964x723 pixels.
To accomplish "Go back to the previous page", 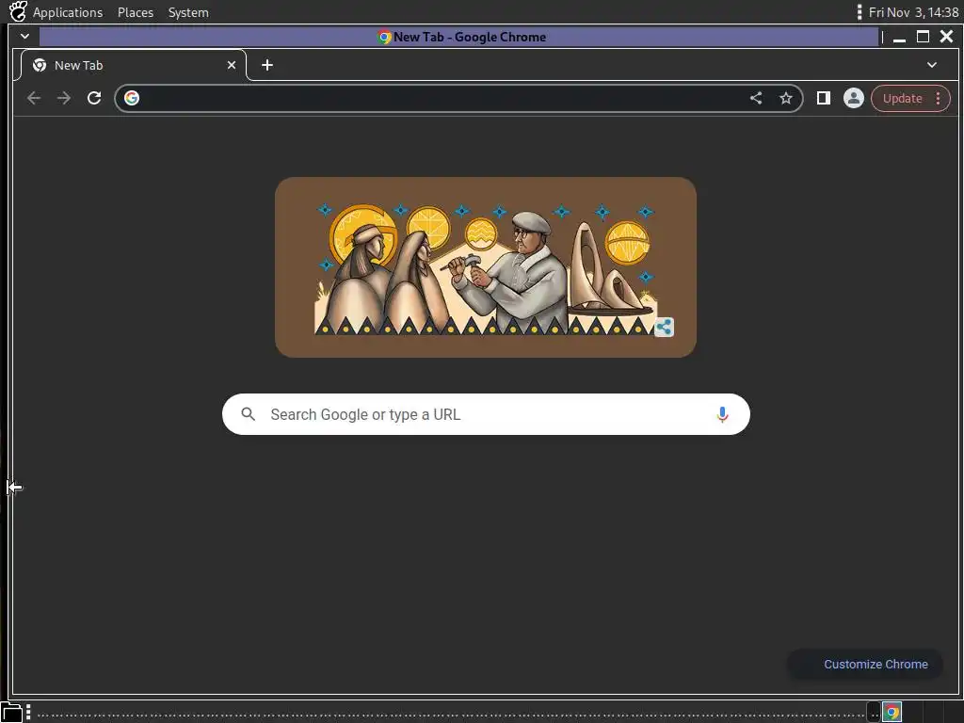I will point(34,98).
